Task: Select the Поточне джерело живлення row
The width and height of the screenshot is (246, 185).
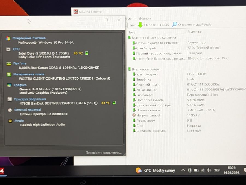Action: pyautogui.click(x=169, y=43)
